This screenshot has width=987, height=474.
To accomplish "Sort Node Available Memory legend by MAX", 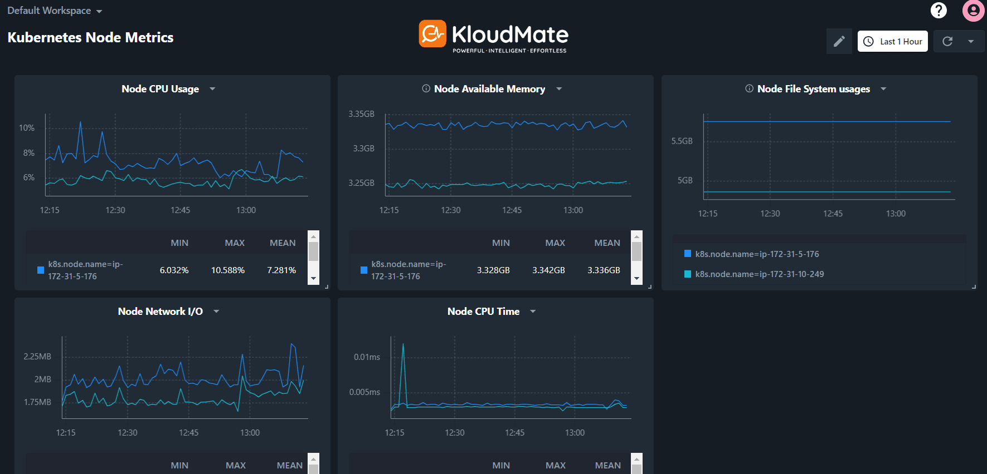I will [555, 243].
